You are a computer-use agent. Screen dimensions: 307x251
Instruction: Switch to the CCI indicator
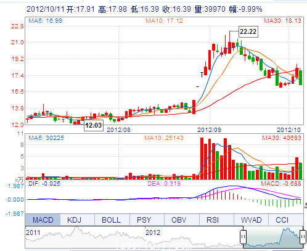[x=282, y=220]
